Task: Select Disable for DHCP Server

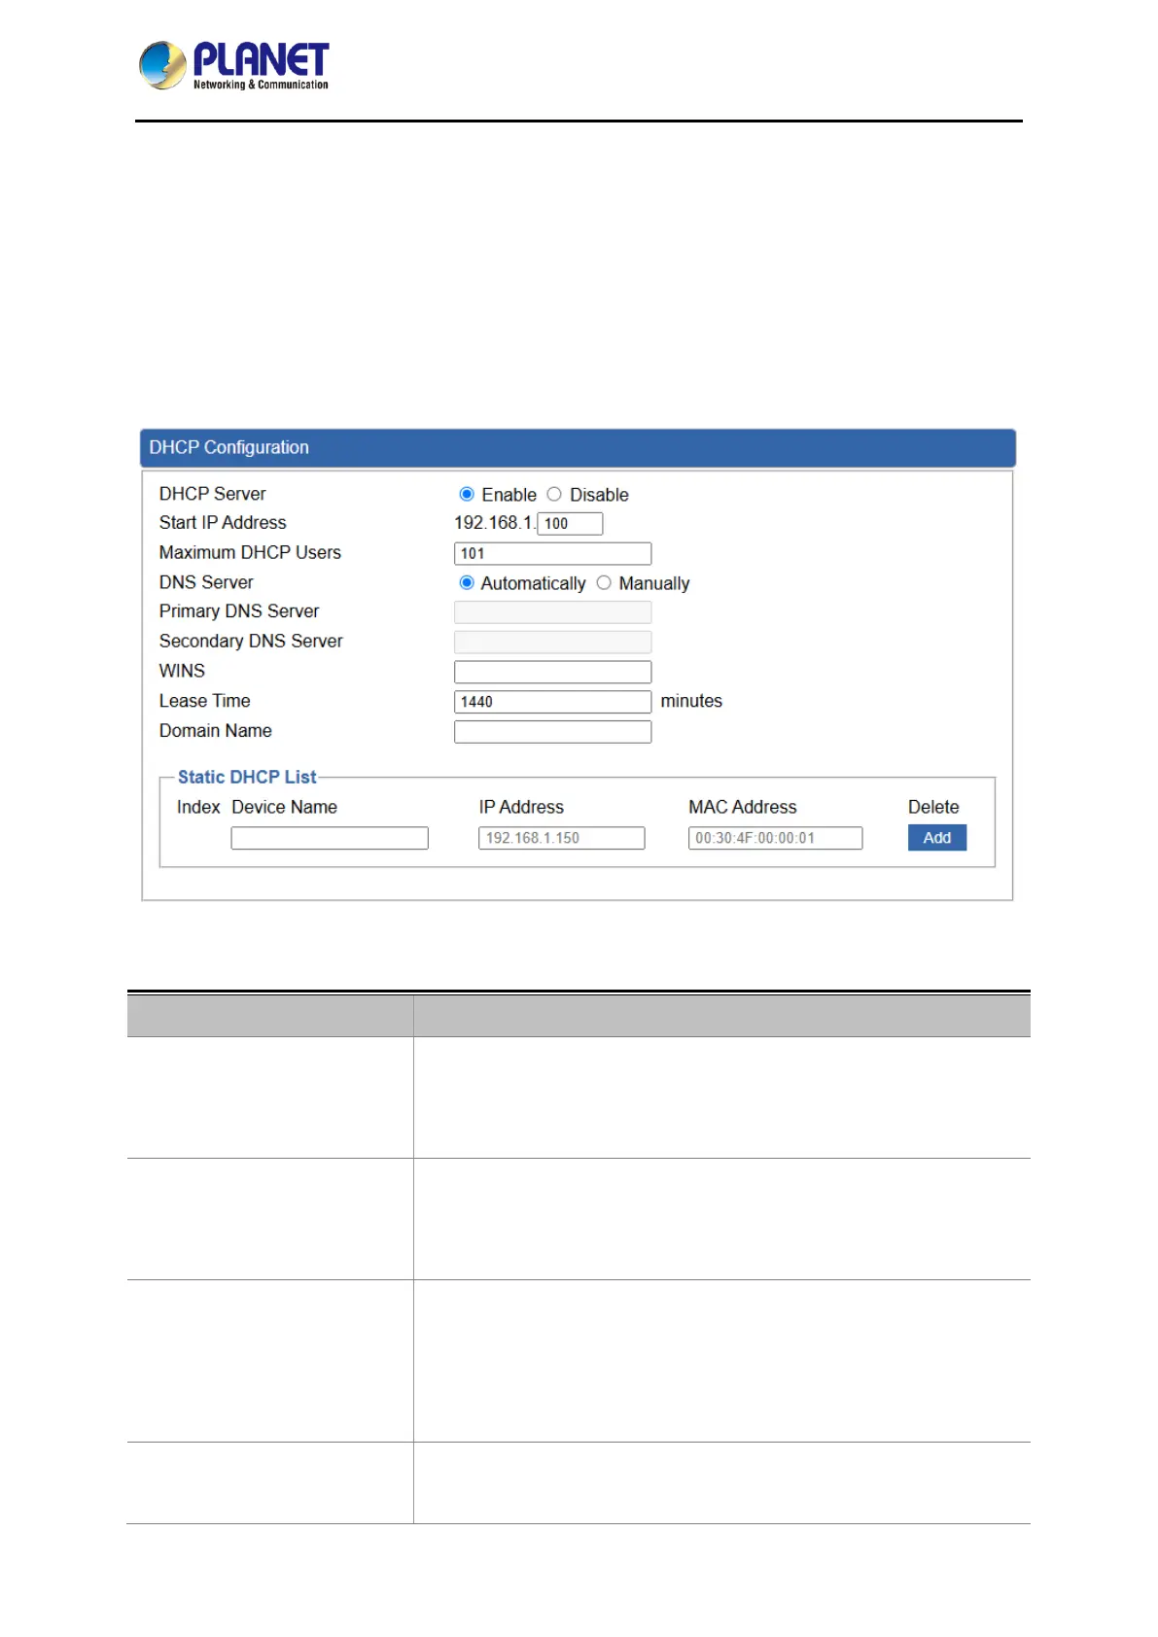Action: pyautogui.click(x=554, y=494)
